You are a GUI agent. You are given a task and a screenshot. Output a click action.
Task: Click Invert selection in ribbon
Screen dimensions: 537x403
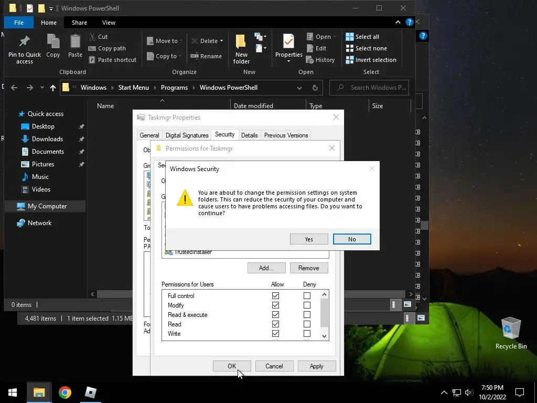tap(371, 60)
